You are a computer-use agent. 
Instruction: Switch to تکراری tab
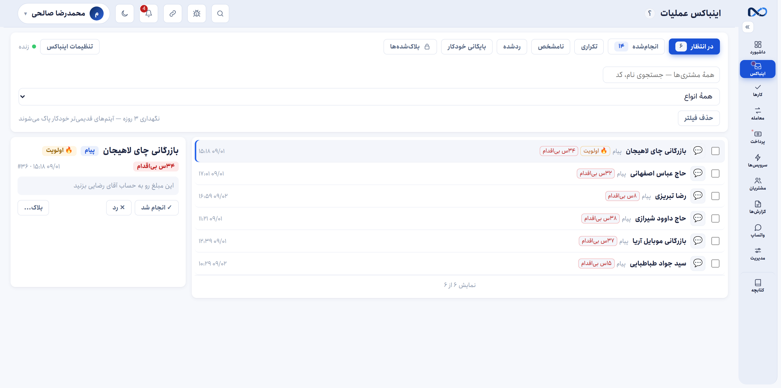589,47
